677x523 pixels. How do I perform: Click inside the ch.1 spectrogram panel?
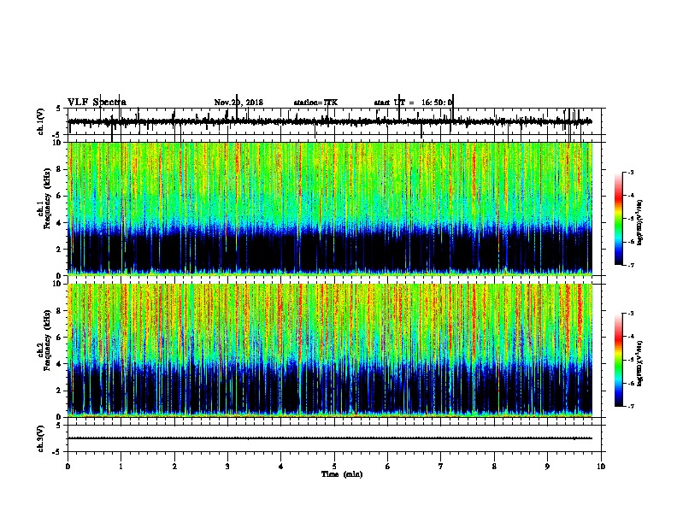(x=330, y=209)
